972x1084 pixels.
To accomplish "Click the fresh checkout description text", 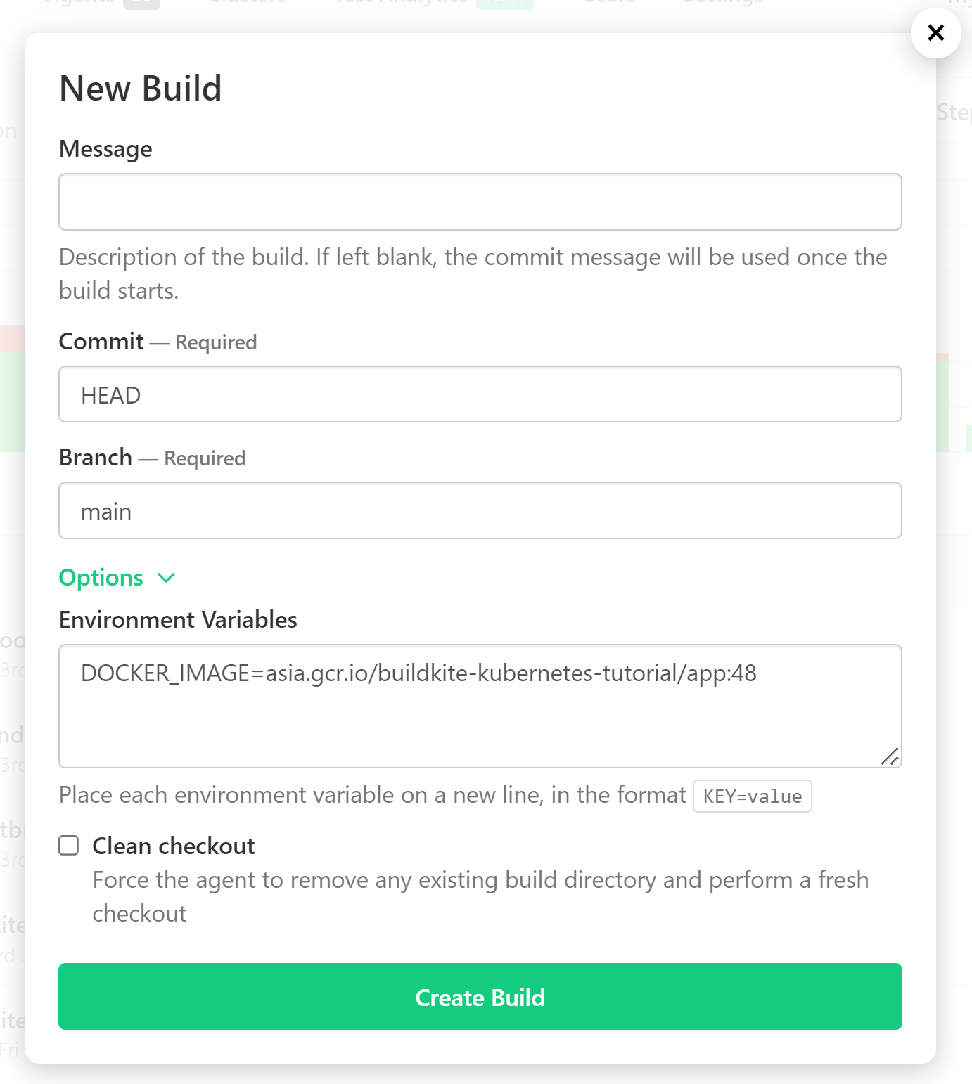I will [480, 896].
